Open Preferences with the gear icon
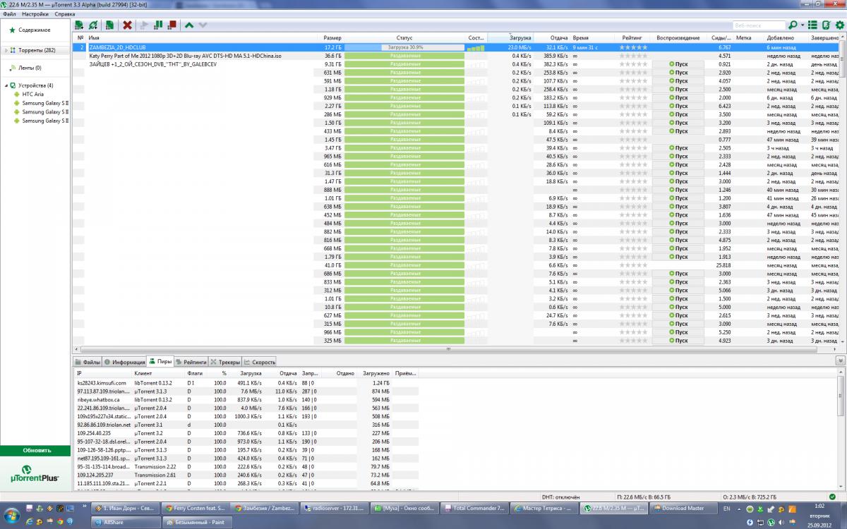Screen dimensions: 847x529 point(839,25)
